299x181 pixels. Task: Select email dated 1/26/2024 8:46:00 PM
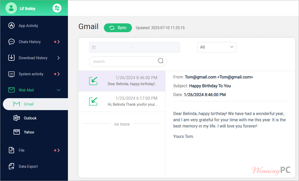(122, 81)
